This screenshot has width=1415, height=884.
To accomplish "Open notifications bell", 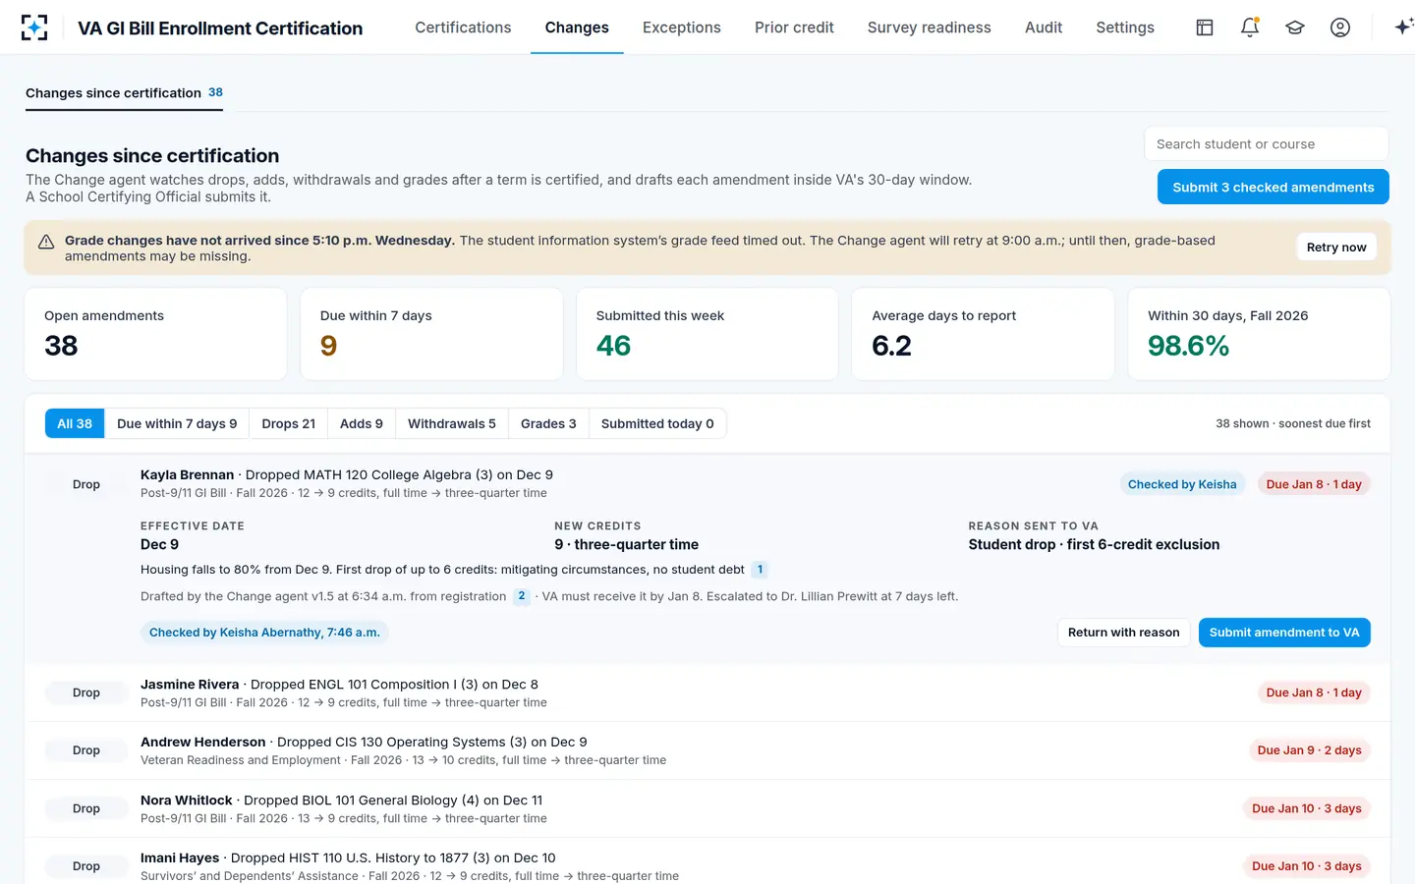I will pos(1250,28).
